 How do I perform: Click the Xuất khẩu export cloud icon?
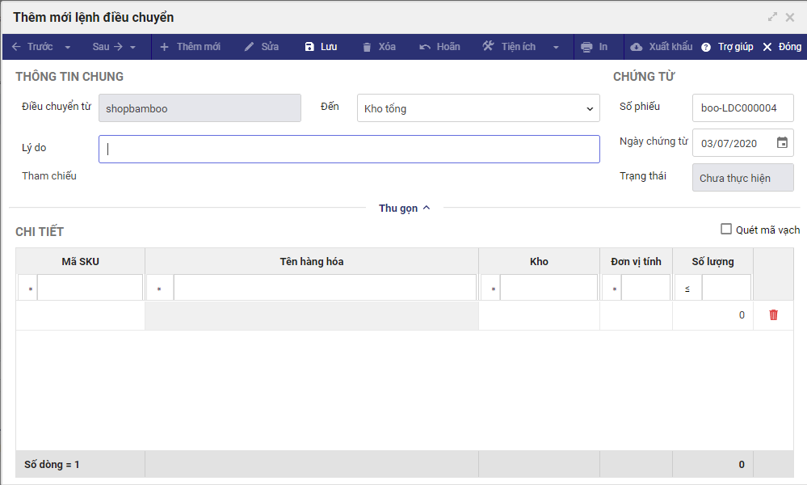click(637, 47)
